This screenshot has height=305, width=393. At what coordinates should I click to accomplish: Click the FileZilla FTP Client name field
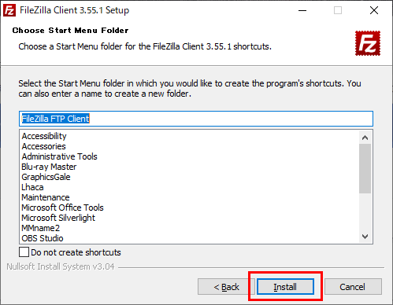[196, 119]
